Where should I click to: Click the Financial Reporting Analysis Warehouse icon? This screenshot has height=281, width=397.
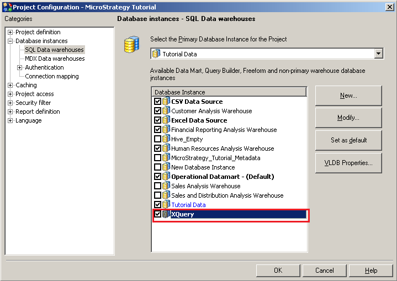(166, 129)
